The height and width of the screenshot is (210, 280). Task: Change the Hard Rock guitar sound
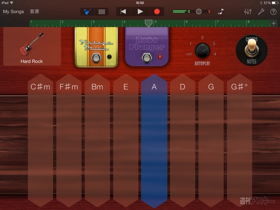32,46
